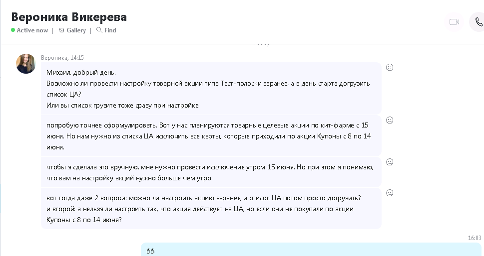Select the light blue outgoing message bubble
484x256 pixels.
pos(310,250)
